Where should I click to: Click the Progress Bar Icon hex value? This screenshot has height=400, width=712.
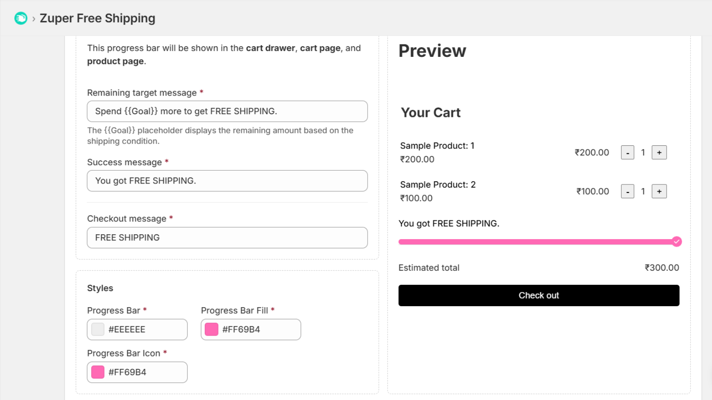pyautogui.click(x=127, y=372)
